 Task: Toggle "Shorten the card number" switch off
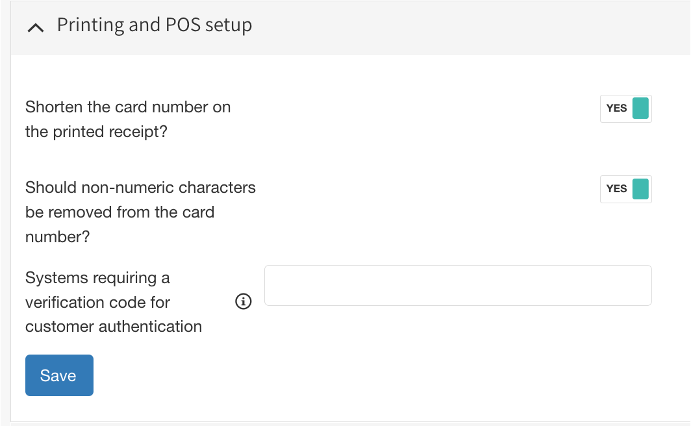pos(625,108)
